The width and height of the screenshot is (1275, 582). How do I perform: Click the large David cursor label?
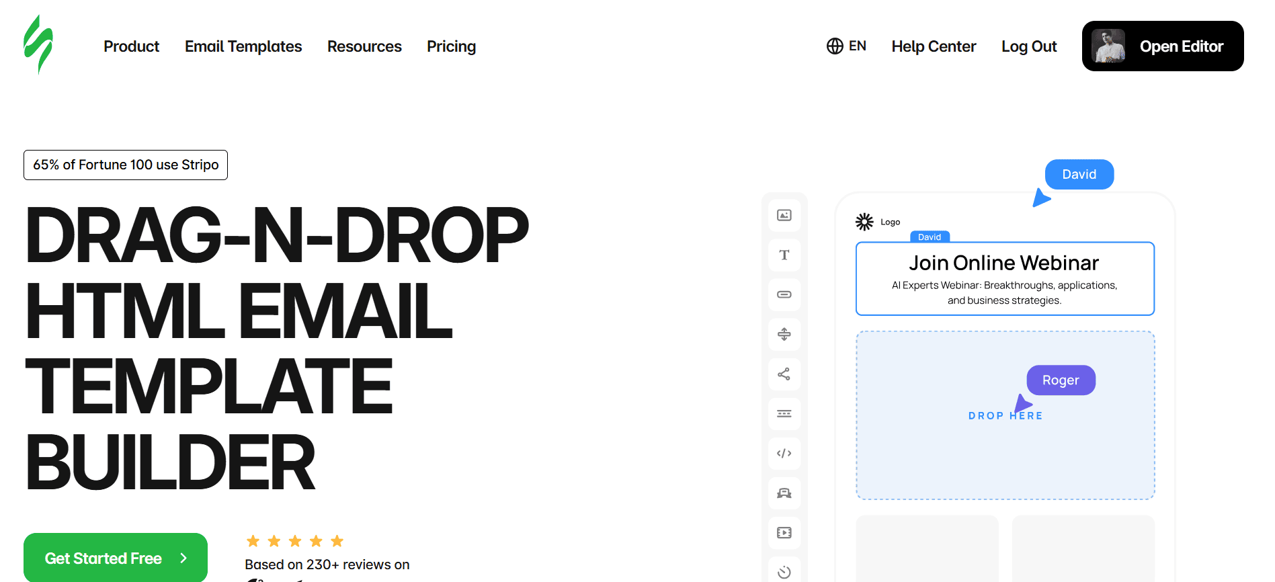point(1079,174)
